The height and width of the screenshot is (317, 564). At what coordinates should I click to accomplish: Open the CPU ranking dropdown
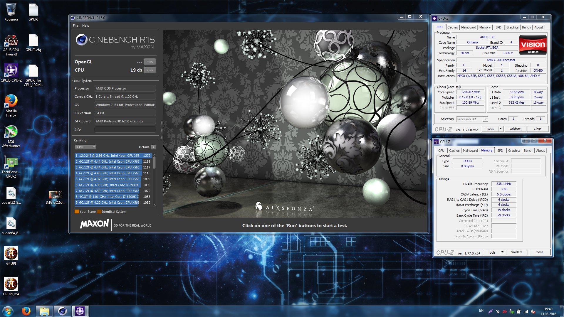(85, 147)
